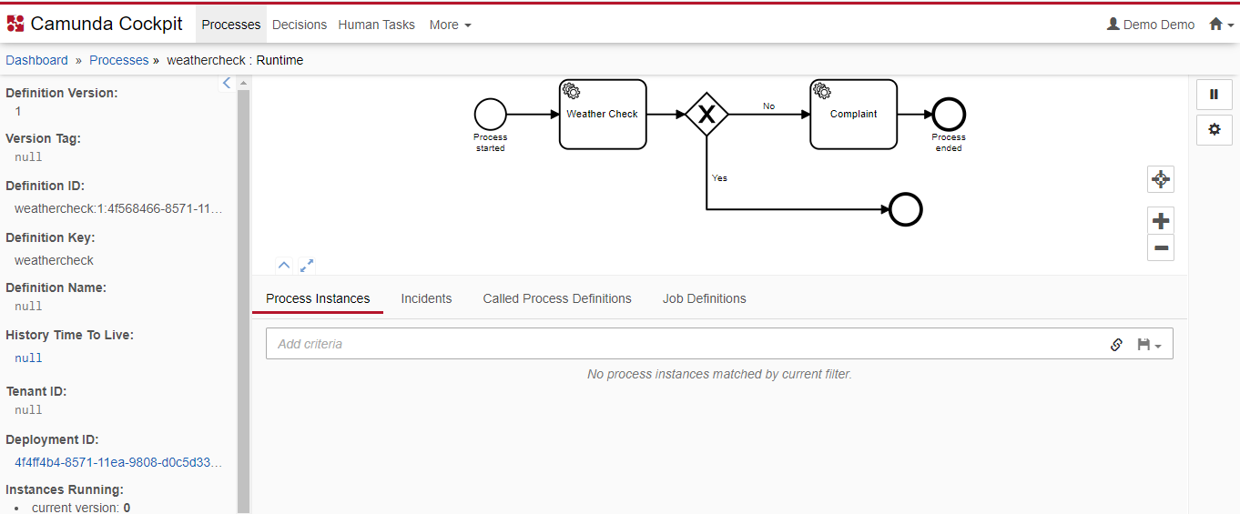Screen dimensions: 1240x514
Task: Go to Dashboard breadcrumb link
Action: (x=36, y=60)
